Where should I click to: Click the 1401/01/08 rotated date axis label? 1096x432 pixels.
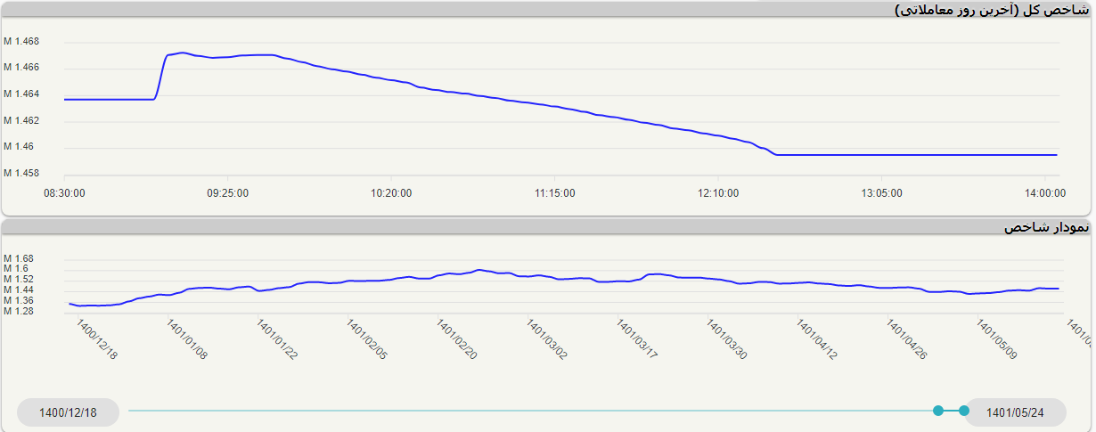click(x=187, y=339)
